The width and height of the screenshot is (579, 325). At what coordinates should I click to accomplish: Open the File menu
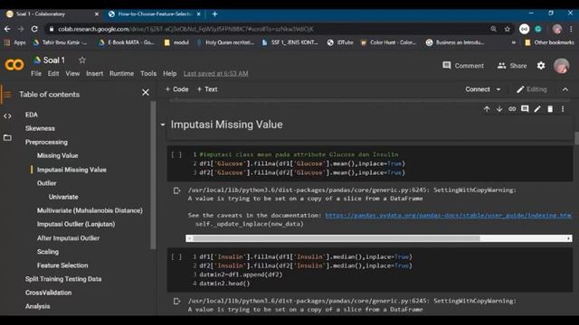pos(36,74)
